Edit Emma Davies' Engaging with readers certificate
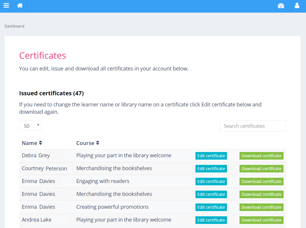The image size is (306, 228). click(x=211, y=182)
